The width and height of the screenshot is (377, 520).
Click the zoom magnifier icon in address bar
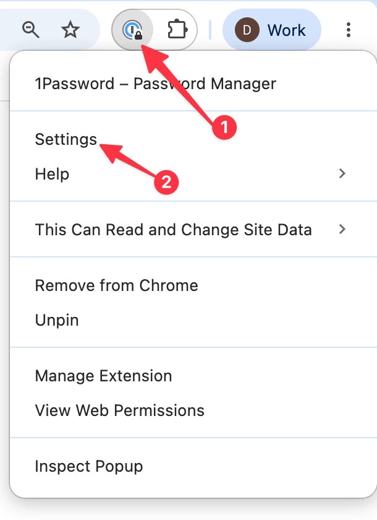(31, 30)
